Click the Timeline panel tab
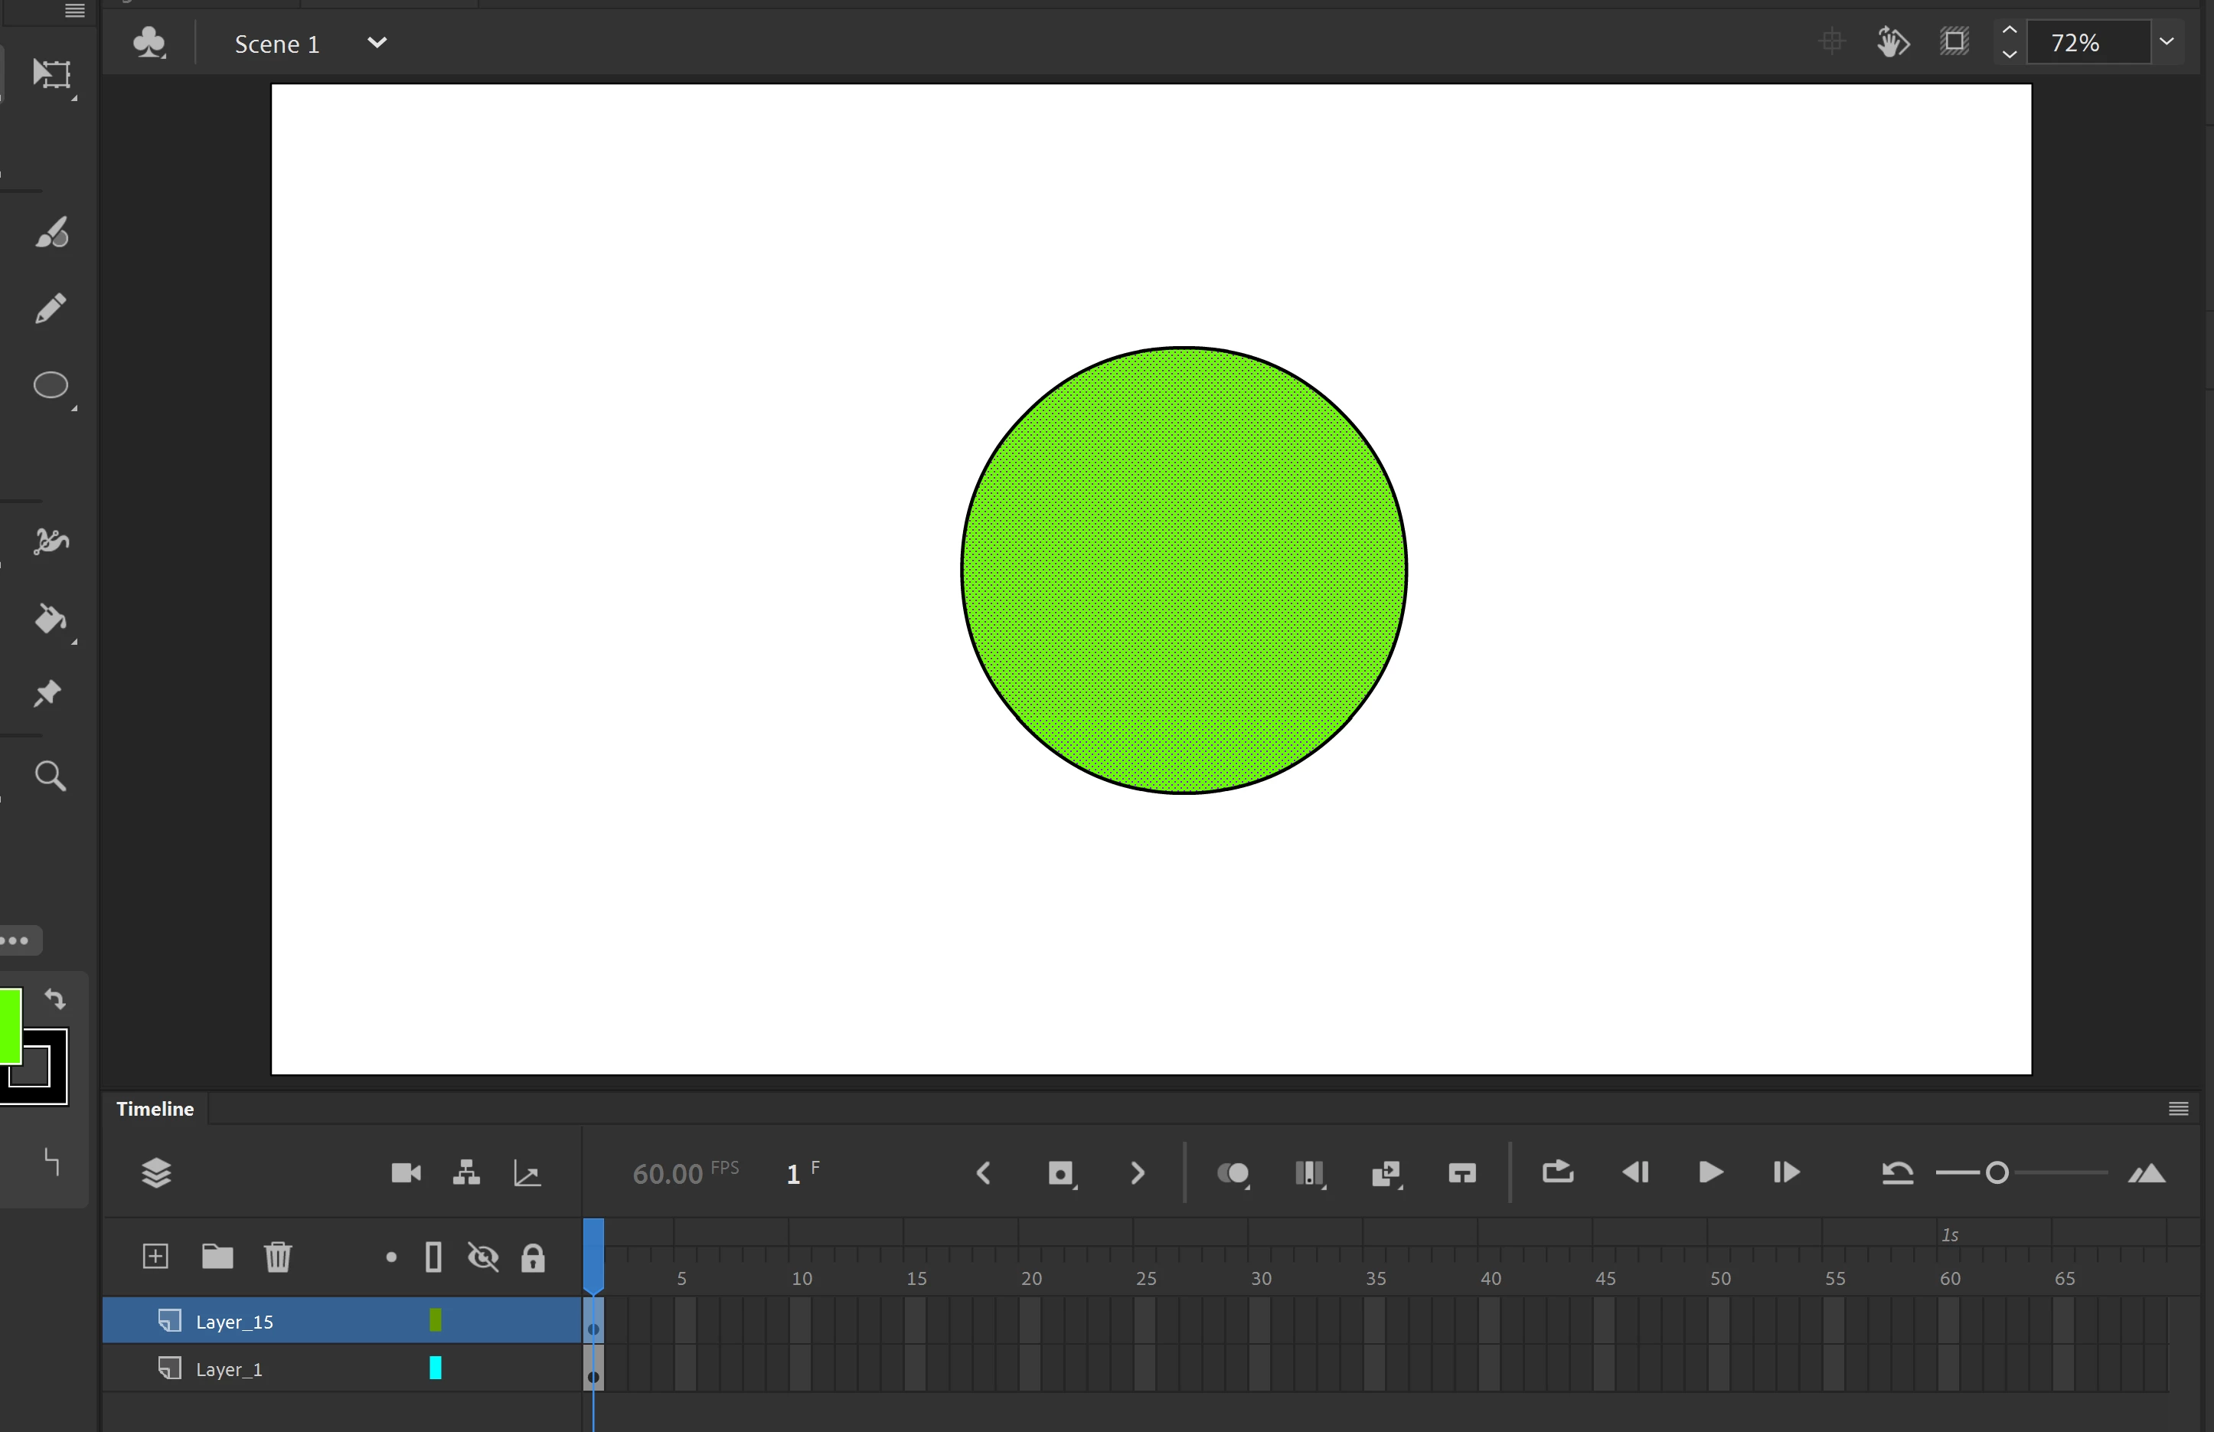Screen dimensions: 2214x1432 point(155,1108)
